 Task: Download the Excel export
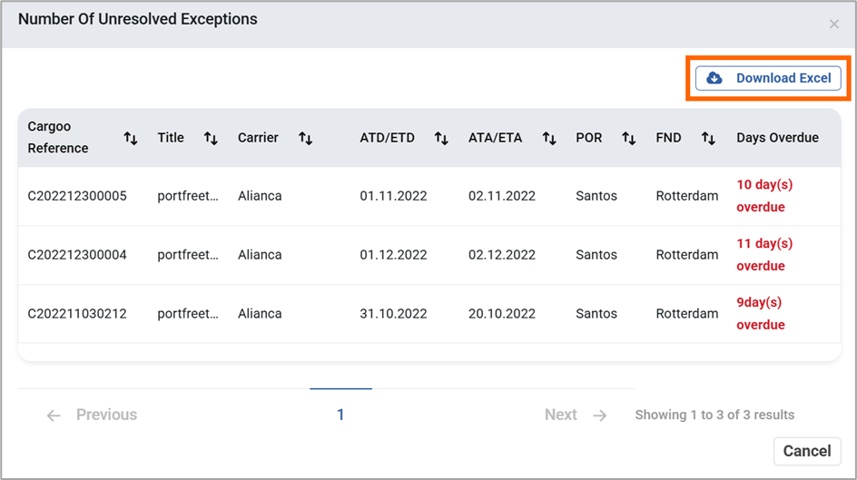click(768, 78)
